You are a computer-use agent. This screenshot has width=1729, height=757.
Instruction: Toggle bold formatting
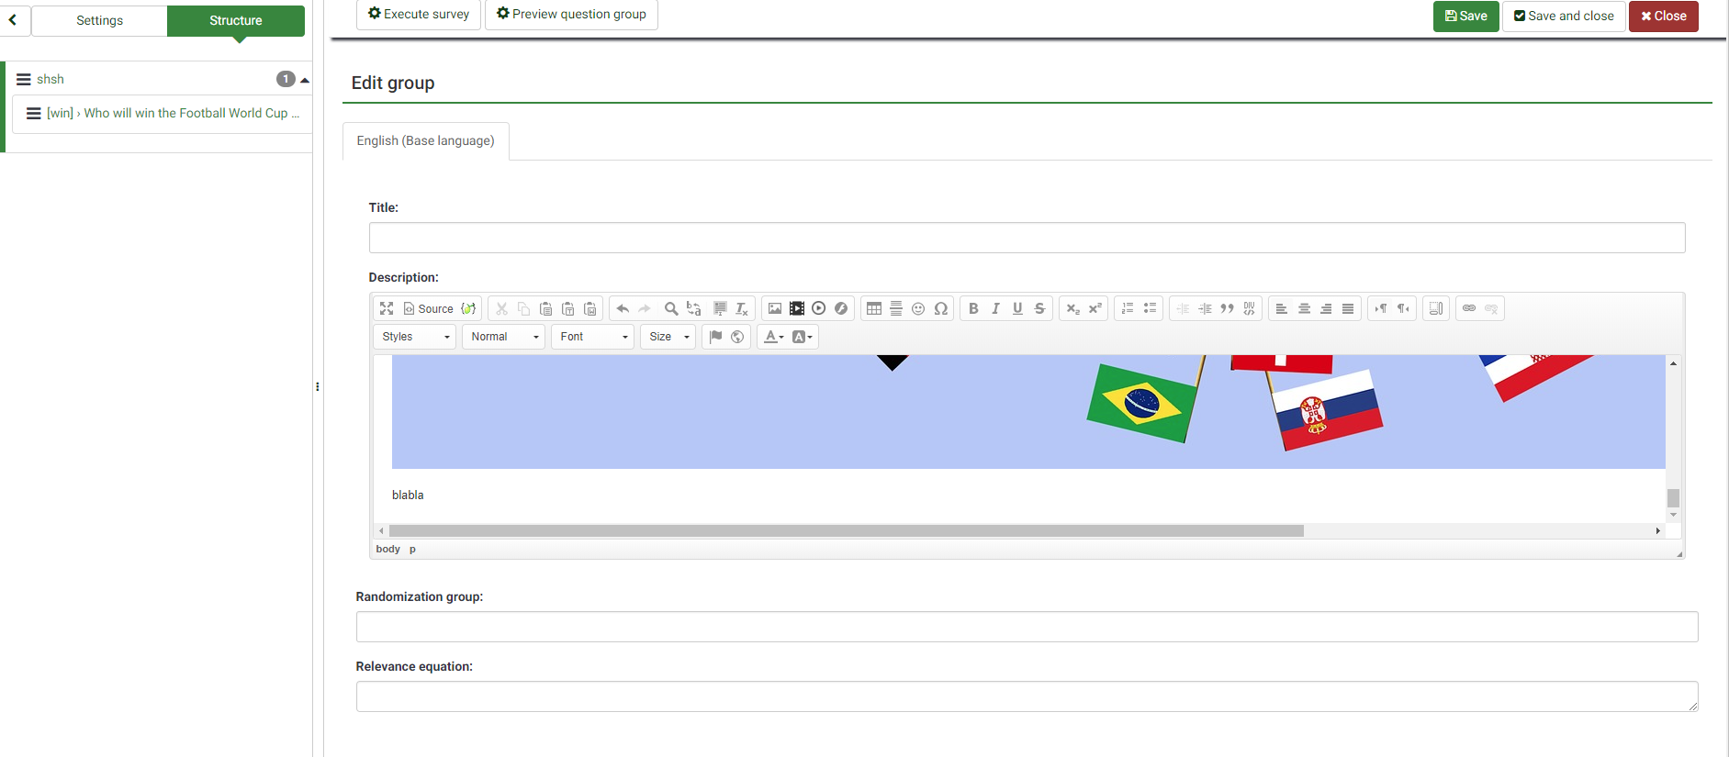tap(973, 309)
